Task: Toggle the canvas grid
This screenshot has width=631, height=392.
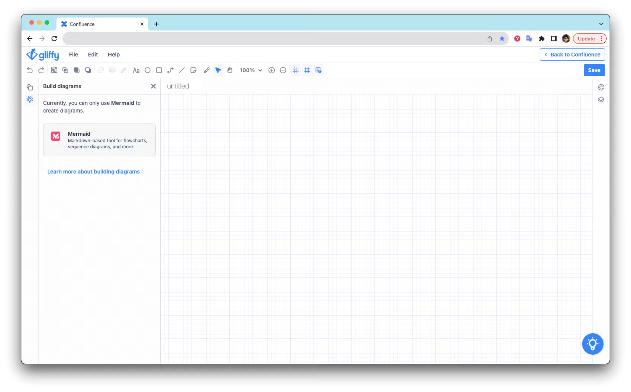Action: point(307,70)
